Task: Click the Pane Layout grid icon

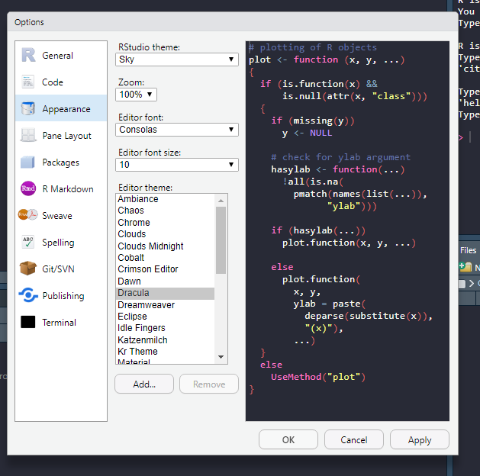Action: pyautogui.click(x=28, y=135)
